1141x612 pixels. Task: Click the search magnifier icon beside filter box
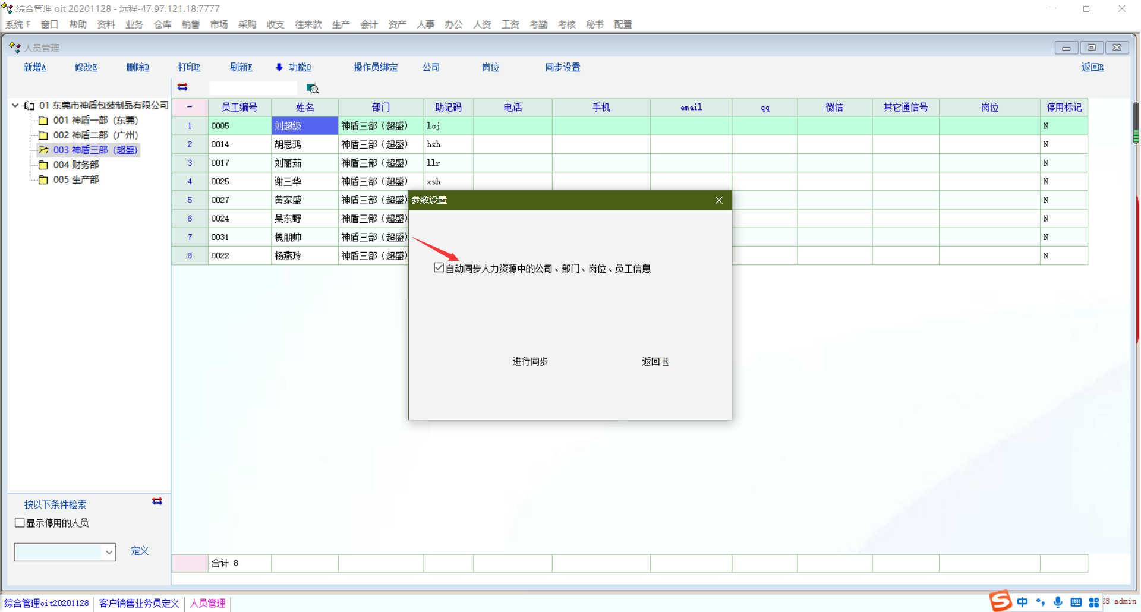click(313, 89)
